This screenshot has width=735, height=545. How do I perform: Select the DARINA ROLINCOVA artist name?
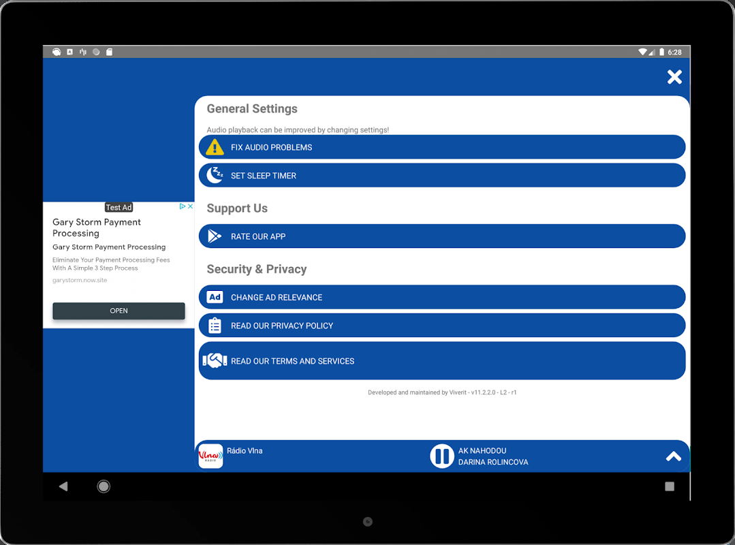click(x=493, y=462)
